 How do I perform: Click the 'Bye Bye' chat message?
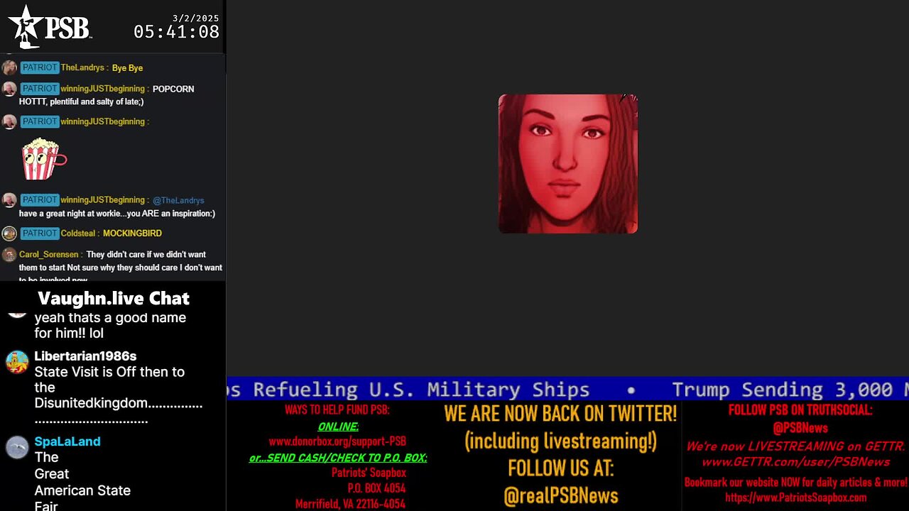pos(127,67)
